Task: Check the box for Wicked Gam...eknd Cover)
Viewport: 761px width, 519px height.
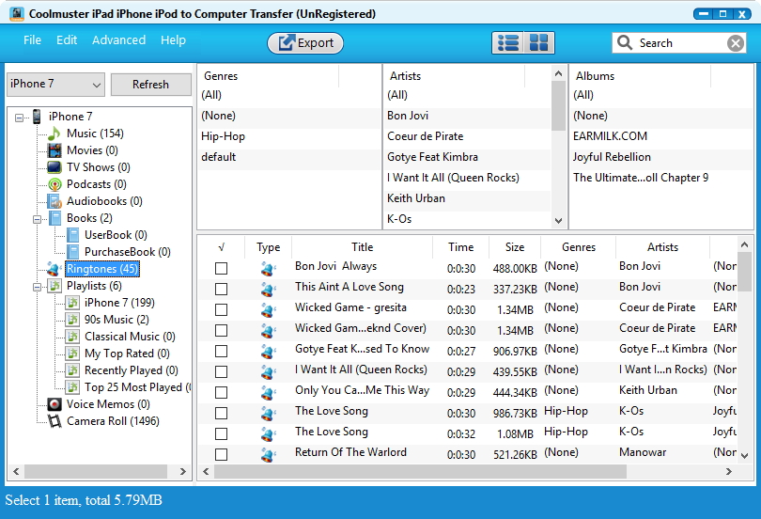Action: (222, 331)
